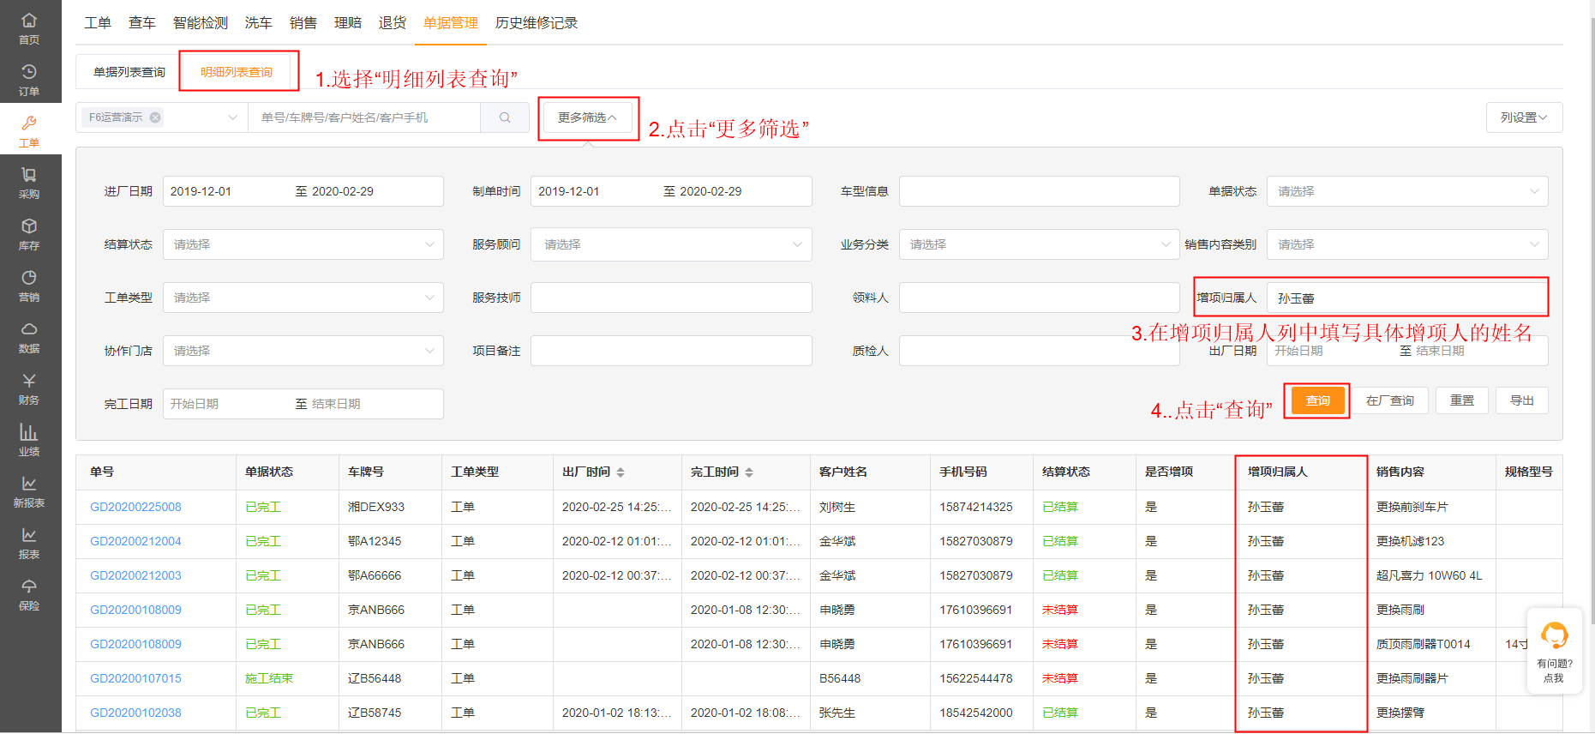The image size is (1595, 734).
Task: Select the 工单 wrench sidebar icon
Action: pos(29,130)
